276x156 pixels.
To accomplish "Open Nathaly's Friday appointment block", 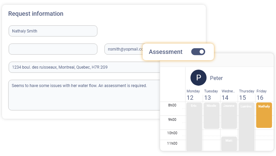I will coord(264,115).
